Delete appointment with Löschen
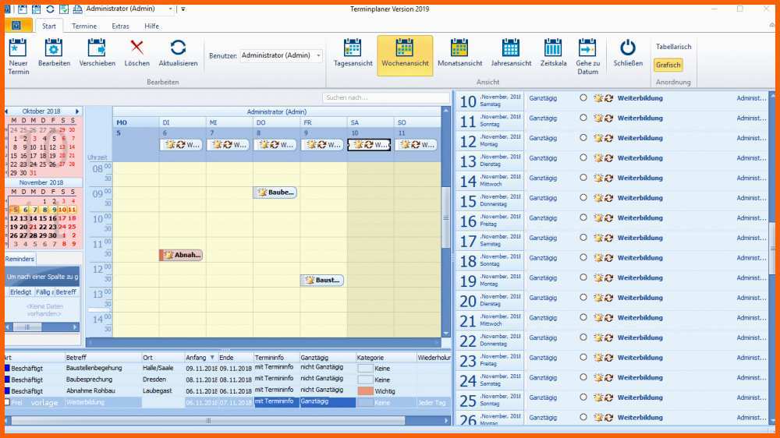 (136, 52)
